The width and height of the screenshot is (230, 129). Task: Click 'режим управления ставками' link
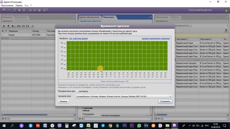156,38
